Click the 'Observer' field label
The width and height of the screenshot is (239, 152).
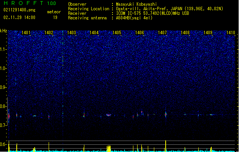pyautogui.click(x=77, y=4)
